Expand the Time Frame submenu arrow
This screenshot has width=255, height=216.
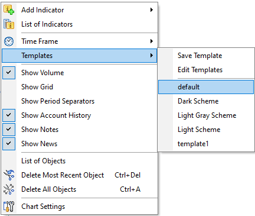(152, 41)
